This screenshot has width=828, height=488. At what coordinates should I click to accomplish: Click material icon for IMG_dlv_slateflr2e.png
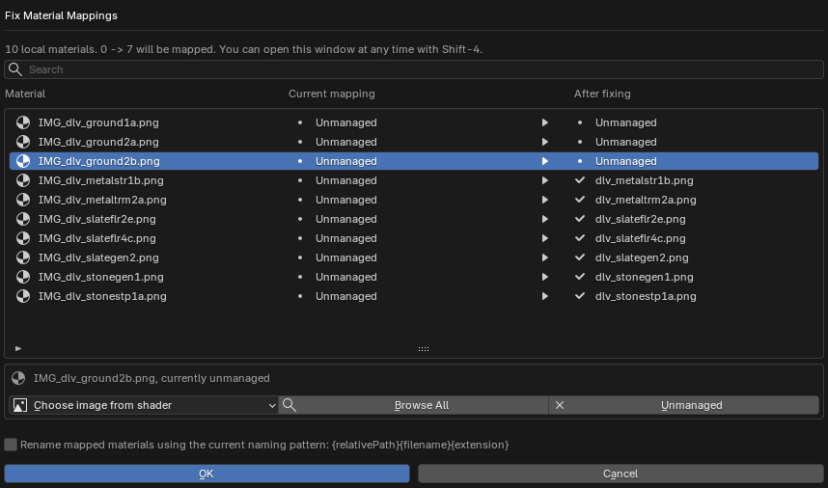[23, 219]
